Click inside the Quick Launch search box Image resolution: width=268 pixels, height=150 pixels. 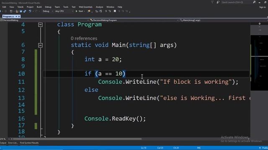[x=237, y=2]
